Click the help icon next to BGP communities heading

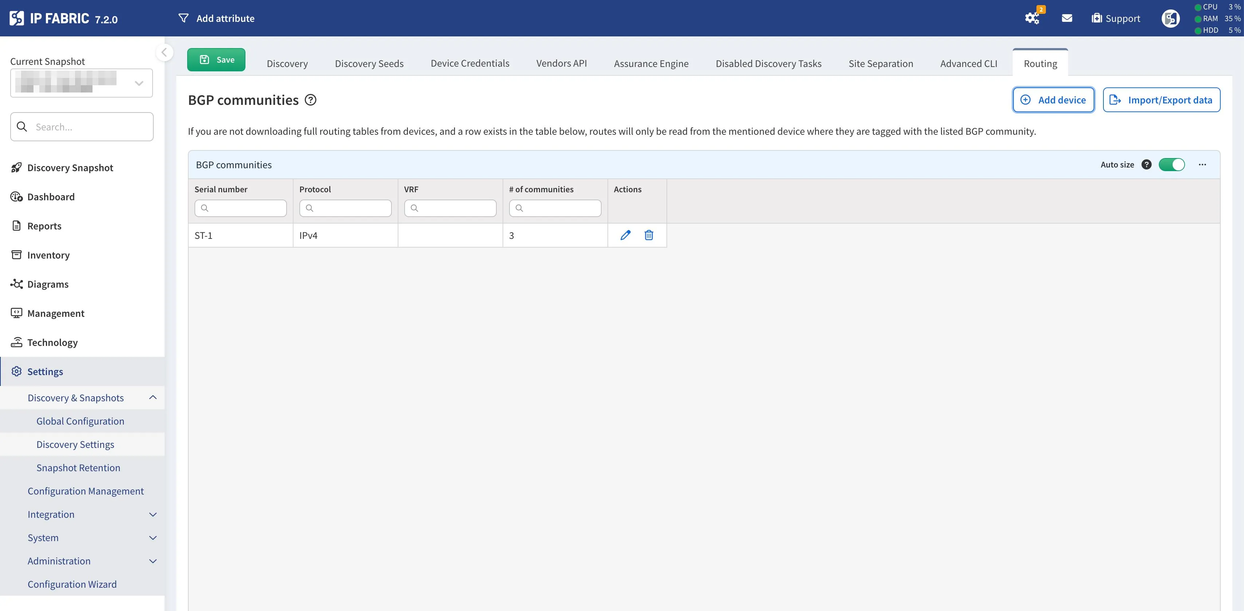point(311,100)
